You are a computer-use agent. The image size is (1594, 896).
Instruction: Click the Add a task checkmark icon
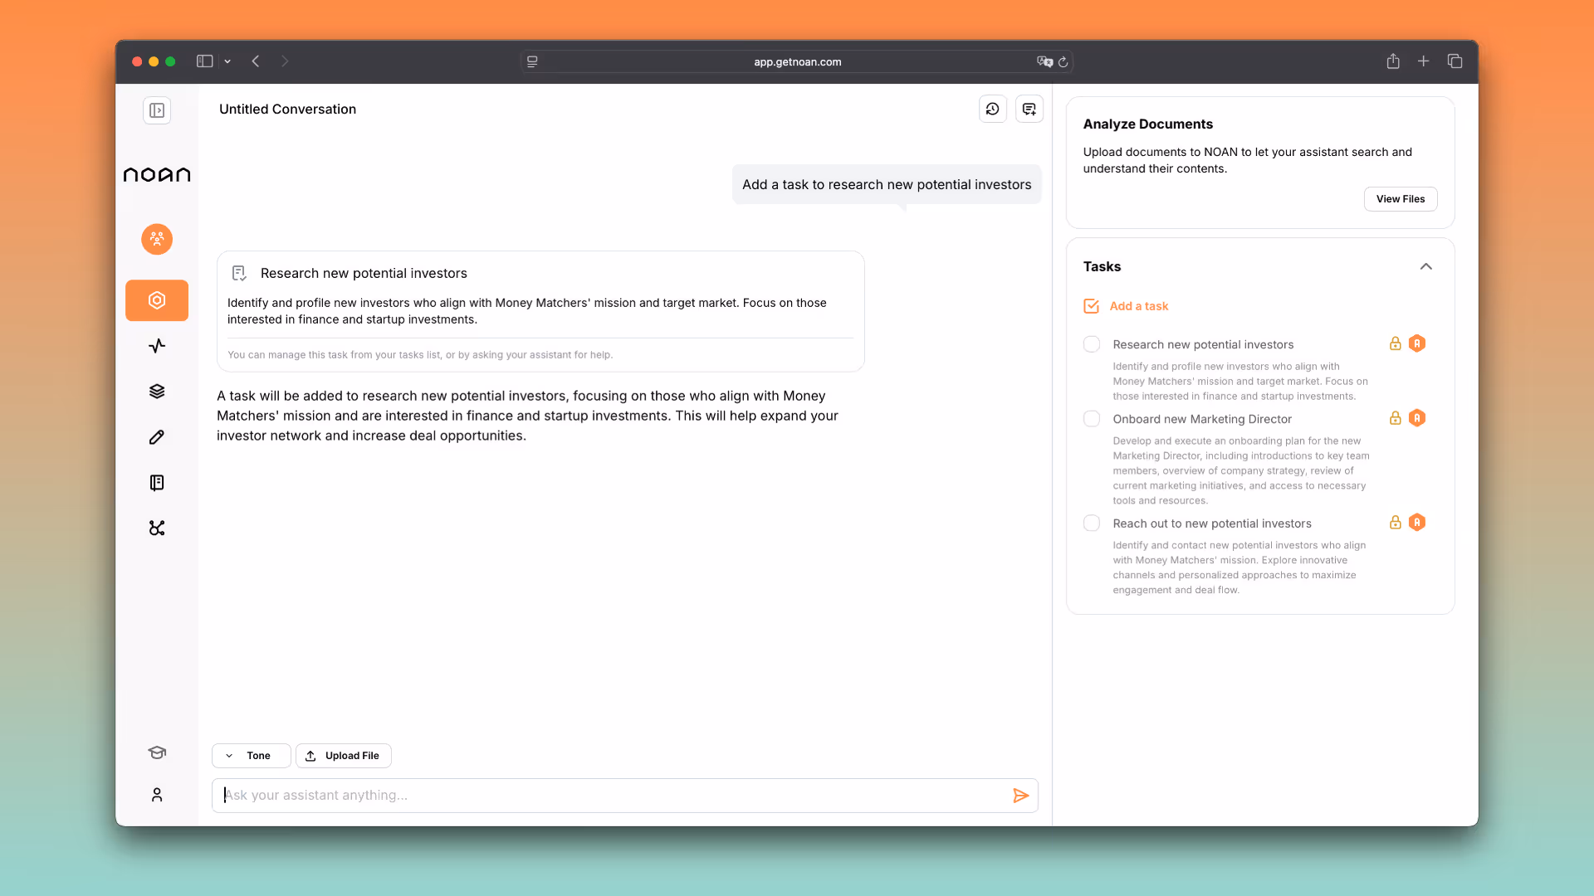pos(1092,306)
